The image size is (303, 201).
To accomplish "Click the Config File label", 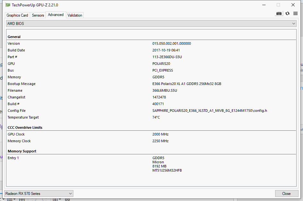I will coord(17,111).
